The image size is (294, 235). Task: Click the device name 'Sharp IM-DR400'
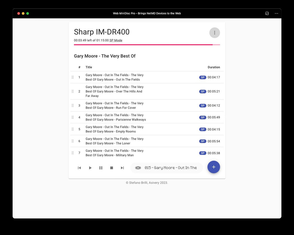[x=102, y=32]
